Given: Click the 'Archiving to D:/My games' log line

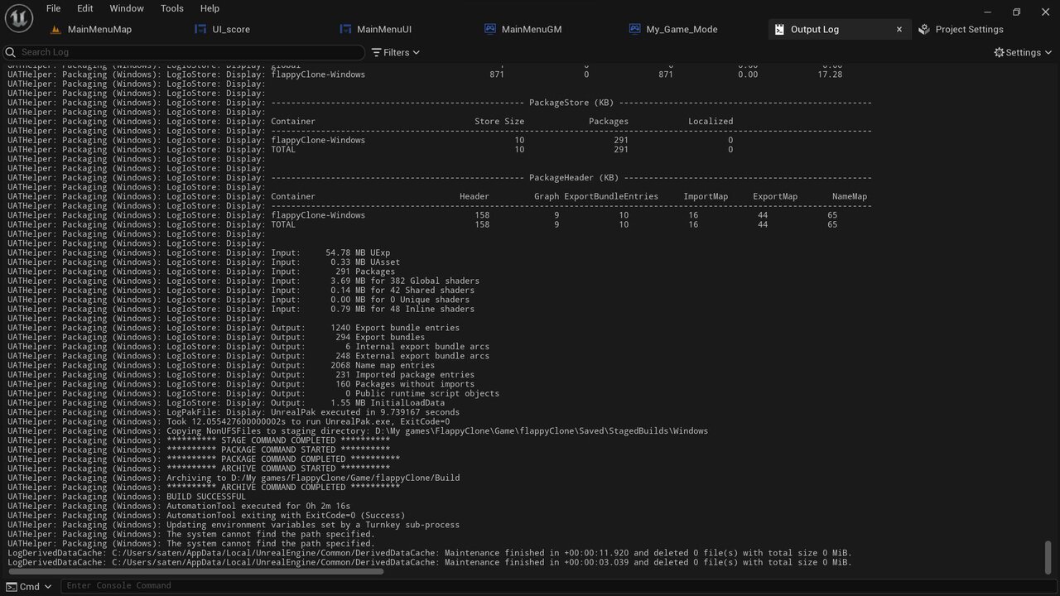Looking at the screenshot, I should pyautogui.click(x=234, y=478).
